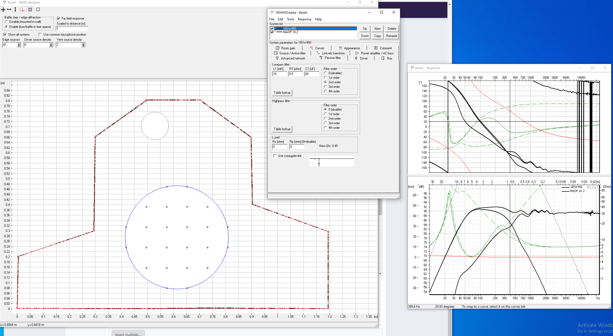Click the L1 [mH] input field

point(280,74)
